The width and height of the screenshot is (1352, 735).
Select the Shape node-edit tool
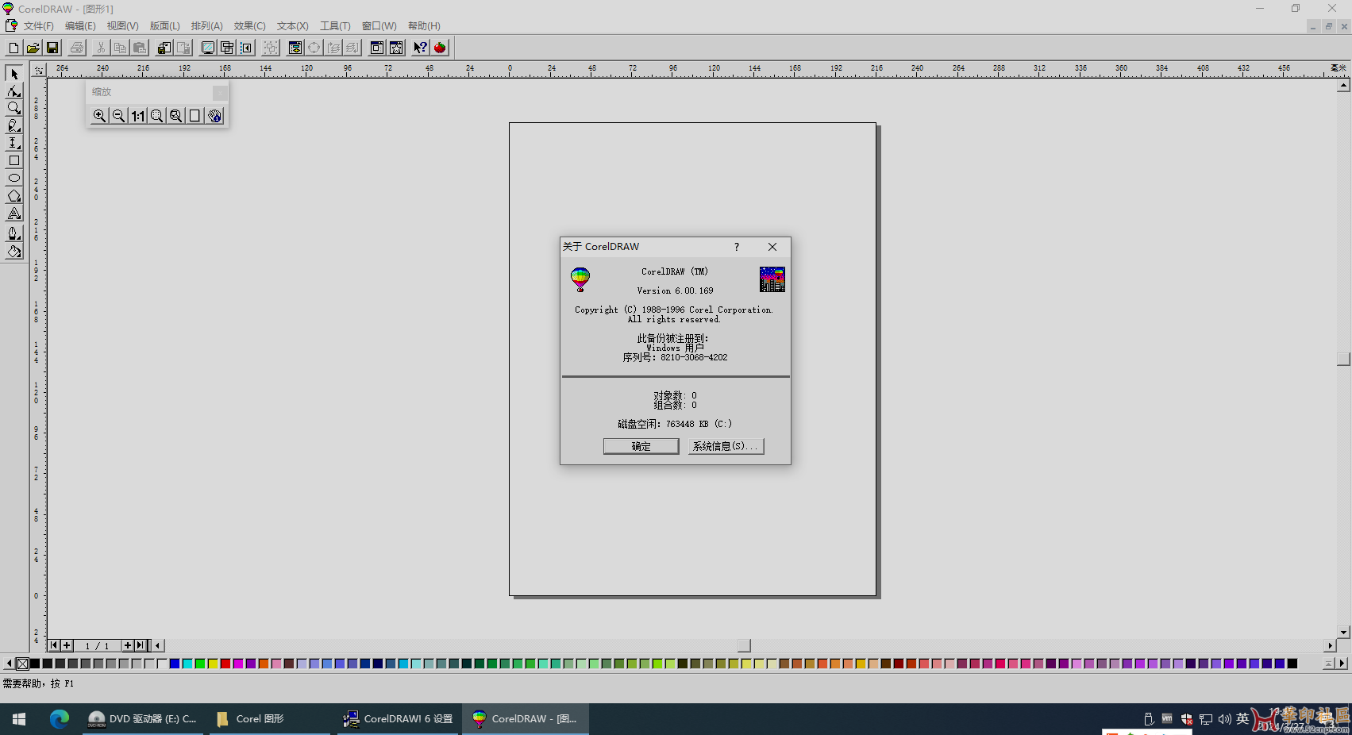(13, 91)
